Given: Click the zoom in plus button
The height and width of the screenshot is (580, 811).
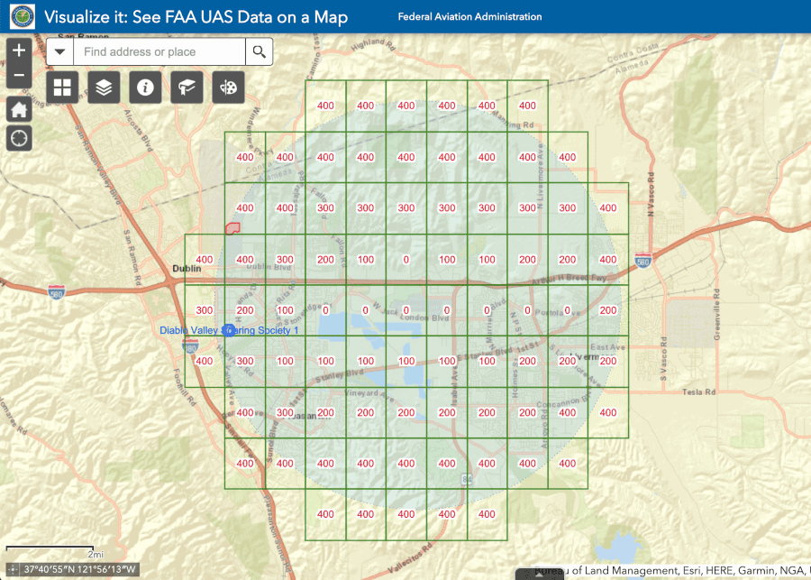Looking at the screenshot, I should (18, 51).
